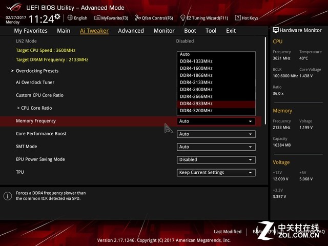Select DDR4-3200MHz option
This screenshot has height=246, width=328.
tap(216, 111)
